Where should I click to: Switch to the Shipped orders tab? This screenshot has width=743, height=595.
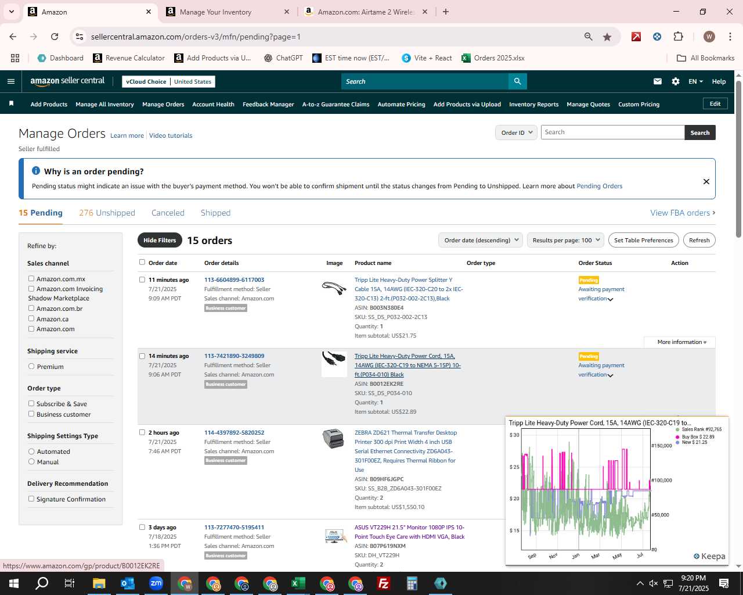pyautogui.click(x=215, y=213)
